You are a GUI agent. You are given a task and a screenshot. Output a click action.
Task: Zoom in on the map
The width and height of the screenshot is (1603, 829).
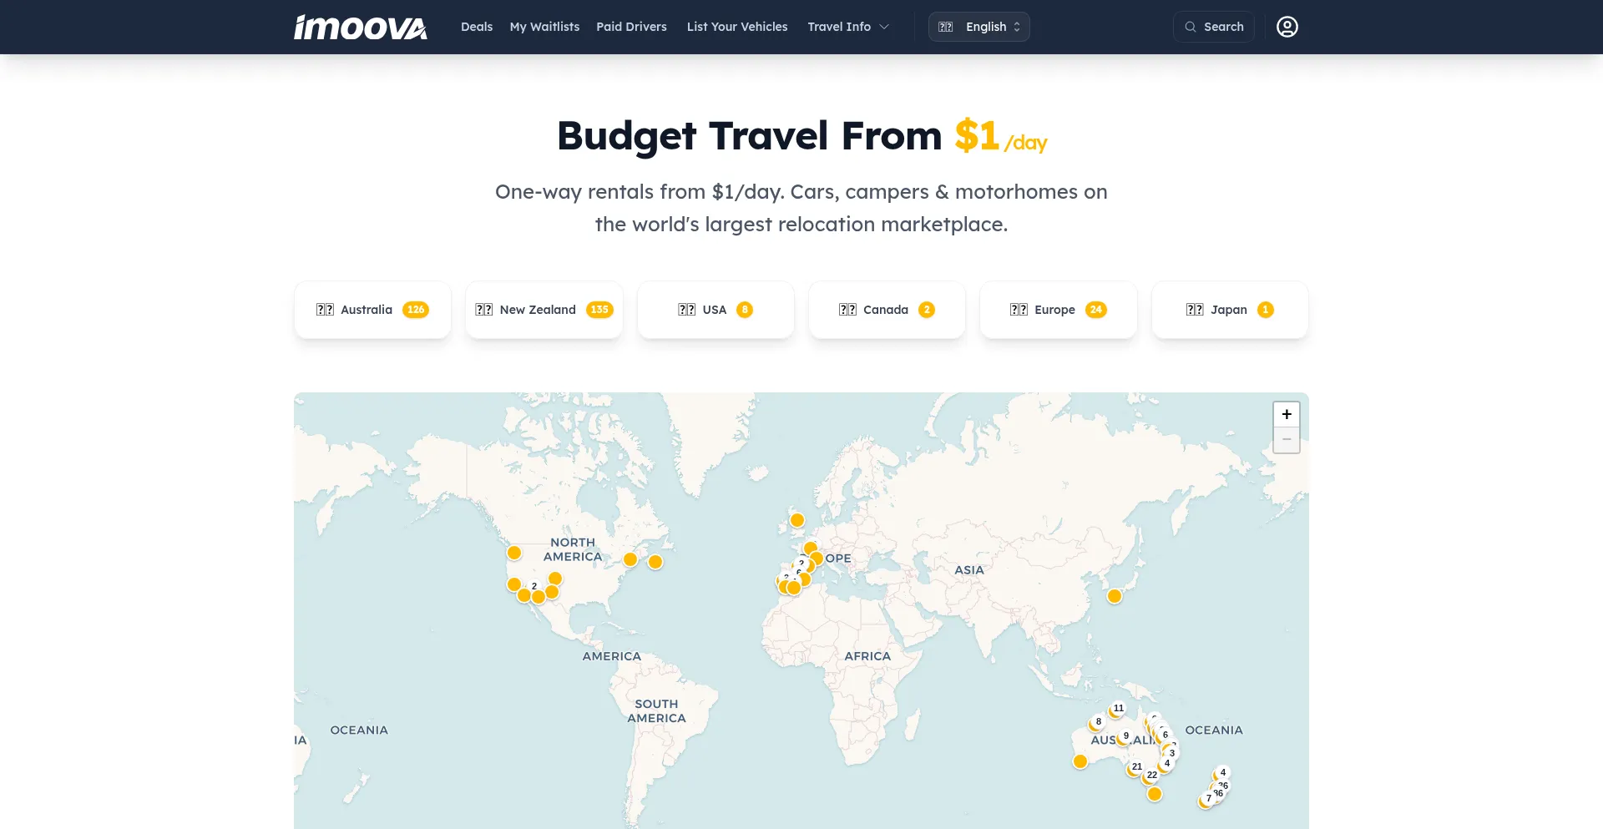point(1287,414)
